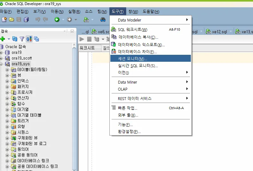This screenshot has width=253, height=171.
Task: Open the OLAP submenu
Action: 151,89
